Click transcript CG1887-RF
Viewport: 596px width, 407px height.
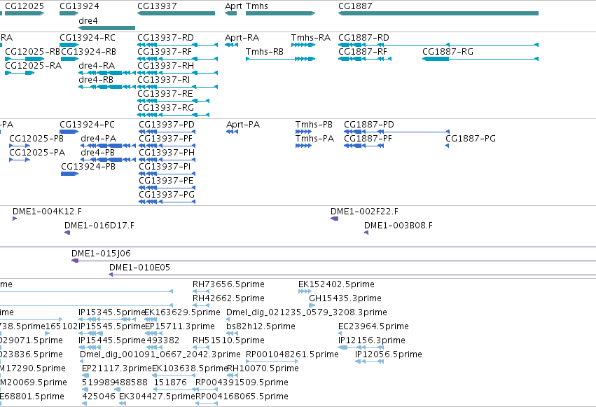pyautogui.click(x=365, y=59)
